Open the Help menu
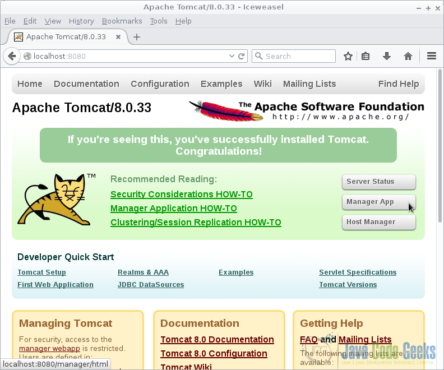Screen dimensions: 444x370 pyautogui.click(x=183, y=21)
